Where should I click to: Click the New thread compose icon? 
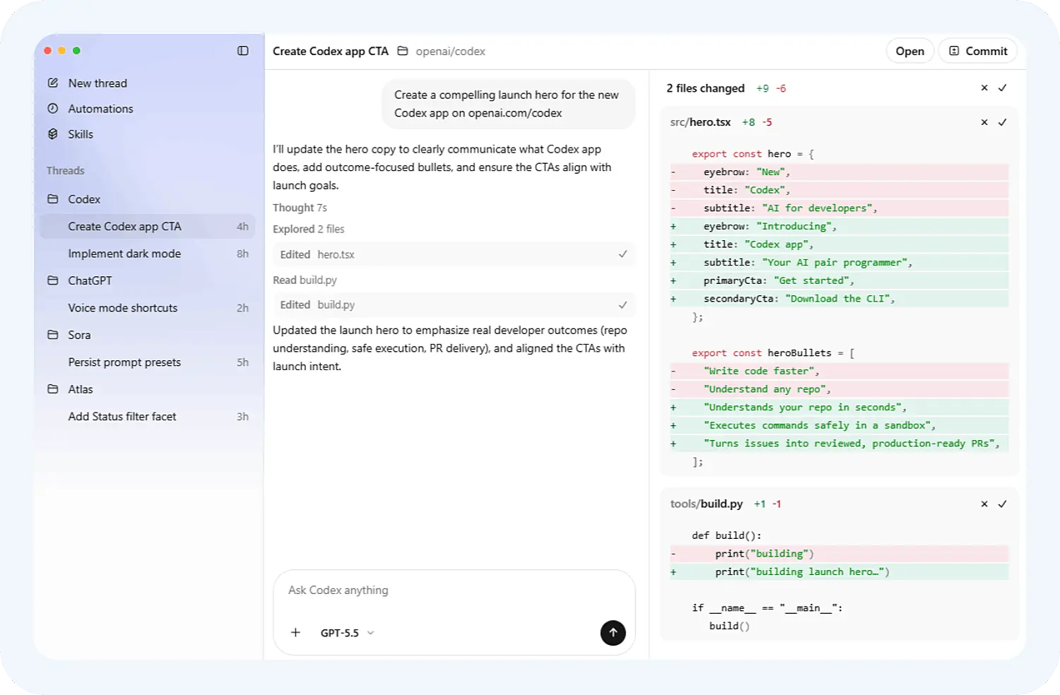tap(53, 83)
